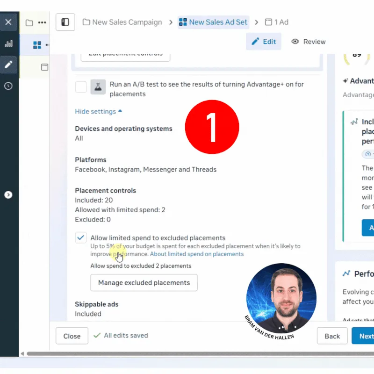Click the horizontal scrollbar at bottom

(201, 353)
